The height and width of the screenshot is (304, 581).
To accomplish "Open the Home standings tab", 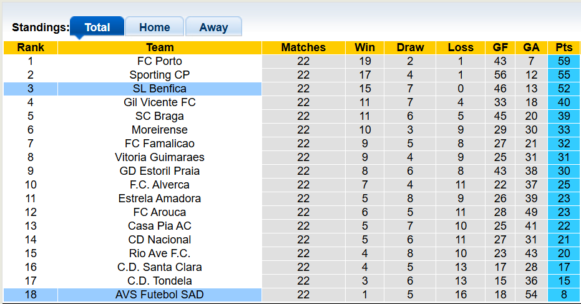I will click(x=154, y=27).
